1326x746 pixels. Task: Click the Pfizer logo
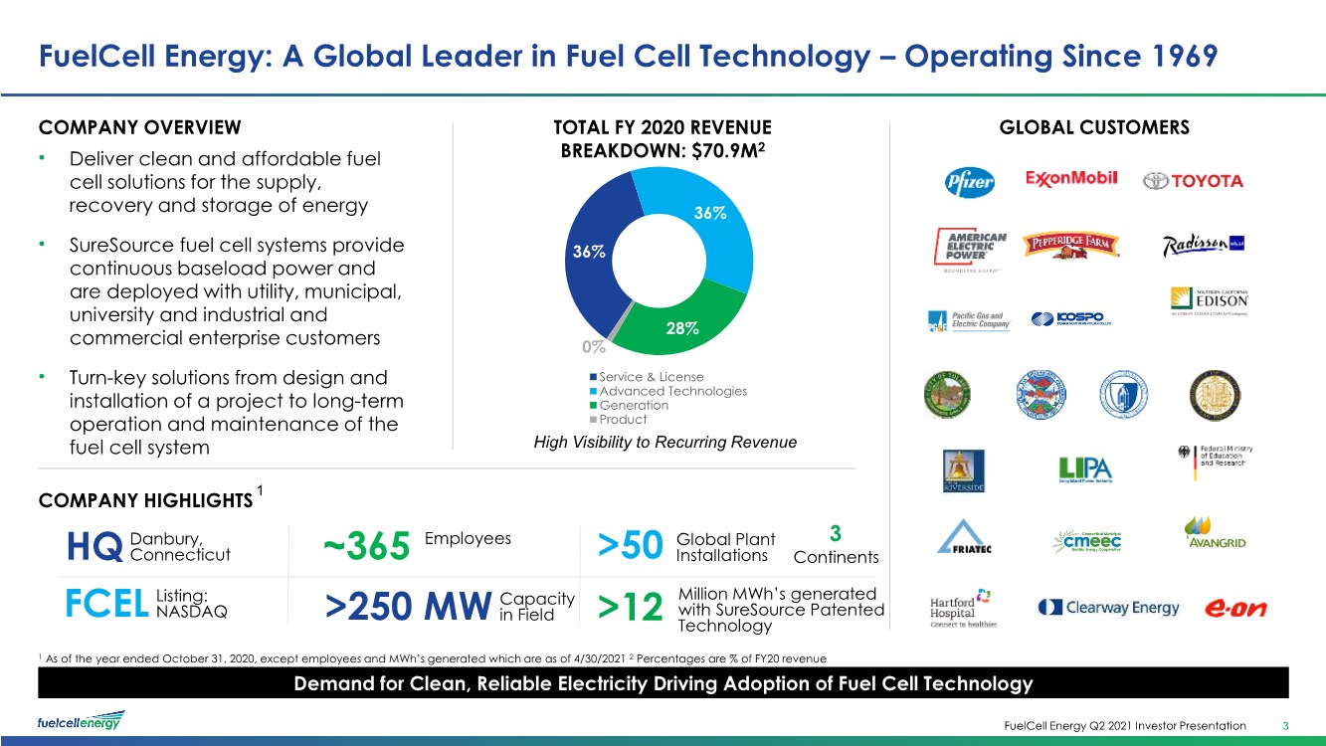tap(970, 181)
